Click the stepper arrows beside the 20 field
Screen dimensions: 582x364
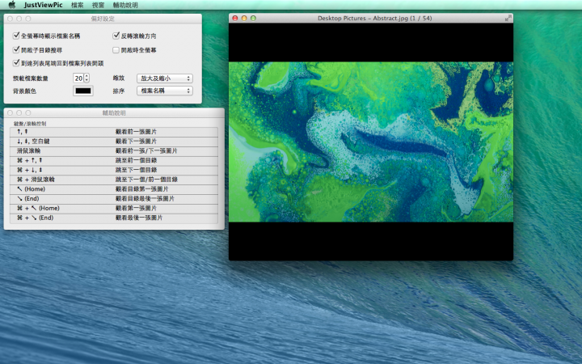pyautogui.click(x=86, y=78)
